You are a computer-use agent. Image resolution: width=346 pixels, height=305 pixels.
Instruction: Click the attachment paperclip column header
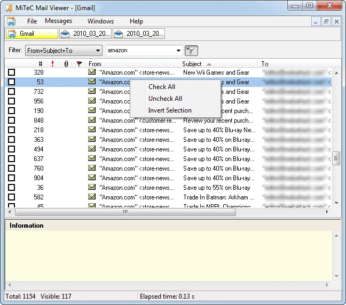pos(66,63)
